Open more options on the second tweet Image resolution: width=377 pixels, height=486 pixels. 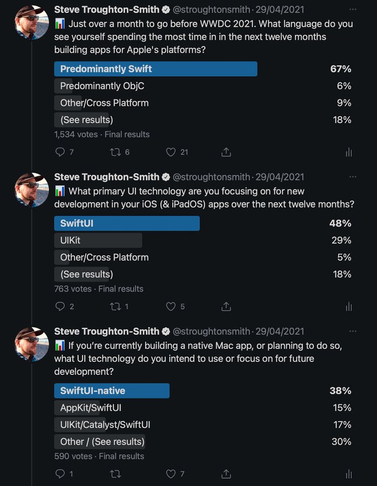pos(353,177)
